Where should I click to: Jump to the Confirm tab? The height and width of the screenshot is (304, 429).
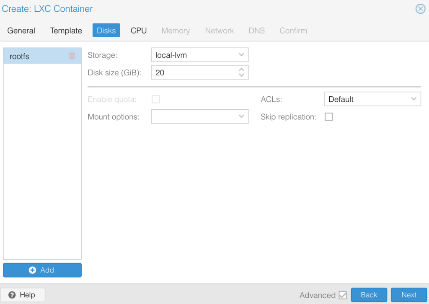click(x=293, y=30)
